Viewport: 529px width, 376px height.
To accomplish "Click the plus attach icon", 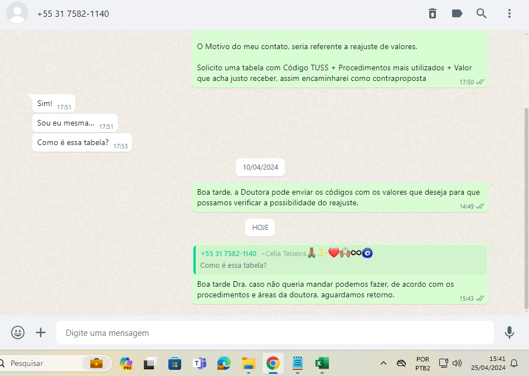I will click(41, 332).
